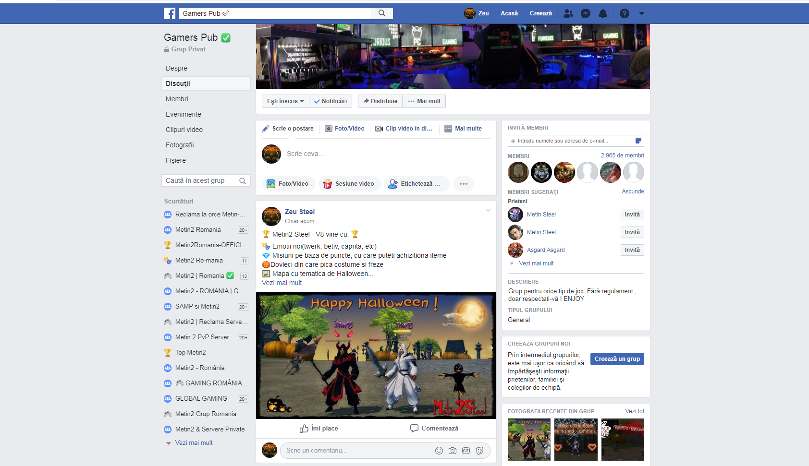Toggle the Notificări button

331,101
